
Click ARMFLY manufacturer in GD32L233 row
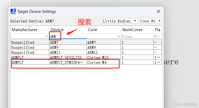click(x=30, y=57)
